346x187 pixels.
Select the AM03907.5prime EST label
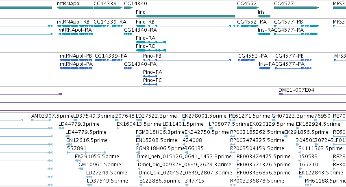52,116
